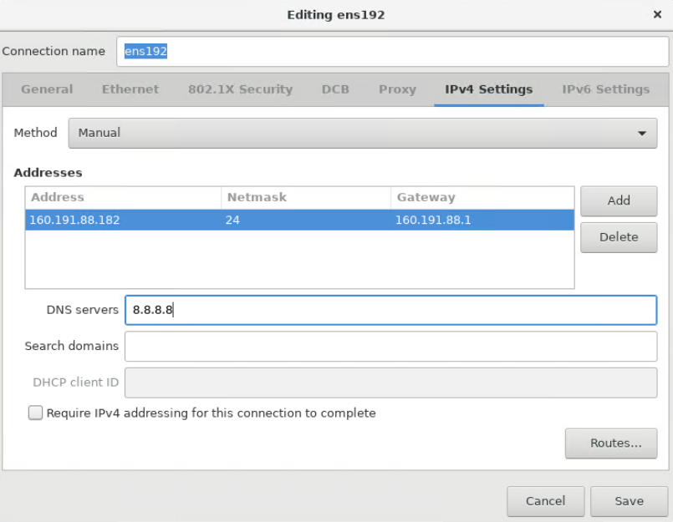This screenshot has width=673, height=522.
Task: Focus the DNS servers input field
Action: click(x=390, y=310)
